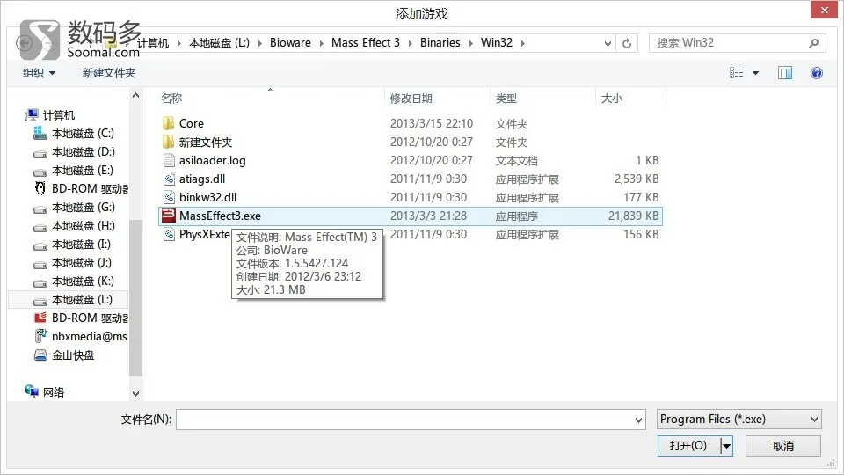Click the 打开(O) button
This screenshot has height=475, width=844.
pyautogui.click(x=689, y=446)
